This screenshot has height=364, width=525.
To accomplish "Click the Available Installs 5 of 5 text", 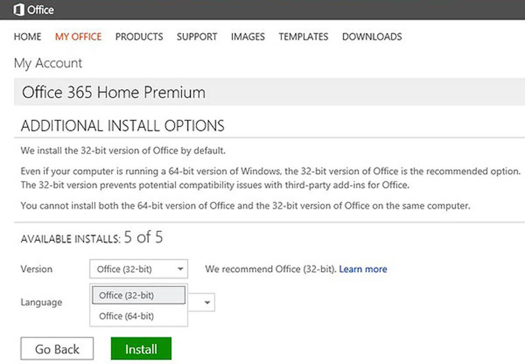I will pyautogui.click(x=92, y=238).
